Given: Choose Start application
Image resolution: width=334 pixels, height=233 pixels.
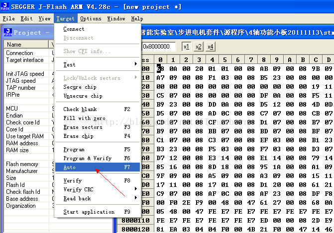Looking at the screenshot, I should click(98, 212).
